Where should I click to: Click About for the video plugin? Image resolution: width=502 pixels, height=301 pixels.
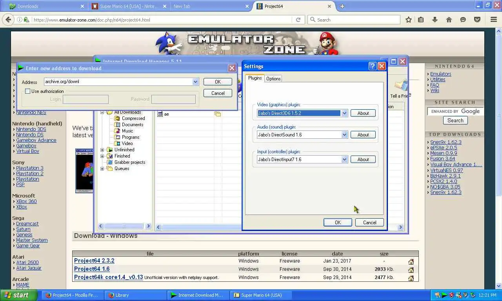coord(363,113)
